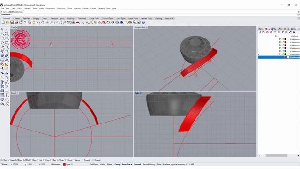Open the Right viewport title dropdown arrow

[x=141, y=93]
